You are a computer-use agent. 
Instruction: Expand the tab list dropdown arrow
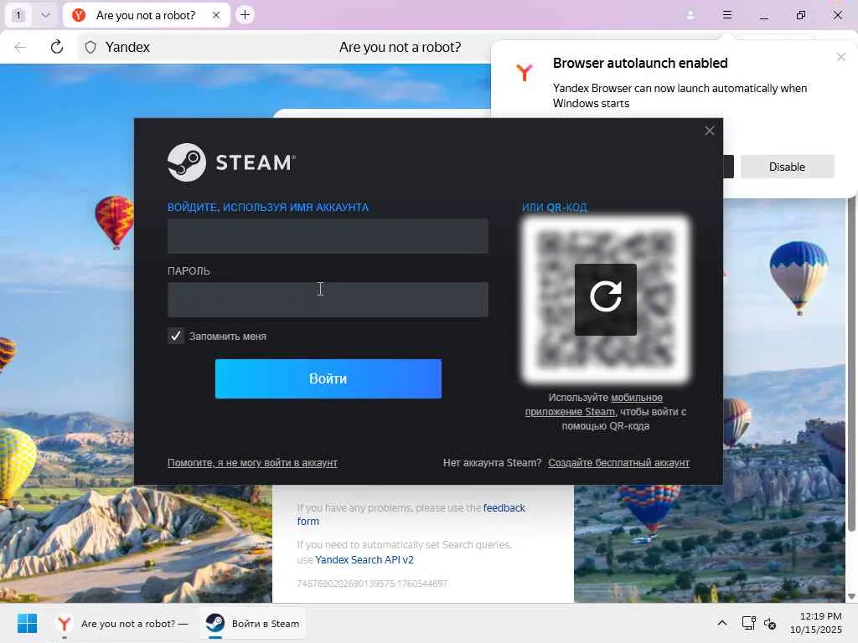pos(46,15)
